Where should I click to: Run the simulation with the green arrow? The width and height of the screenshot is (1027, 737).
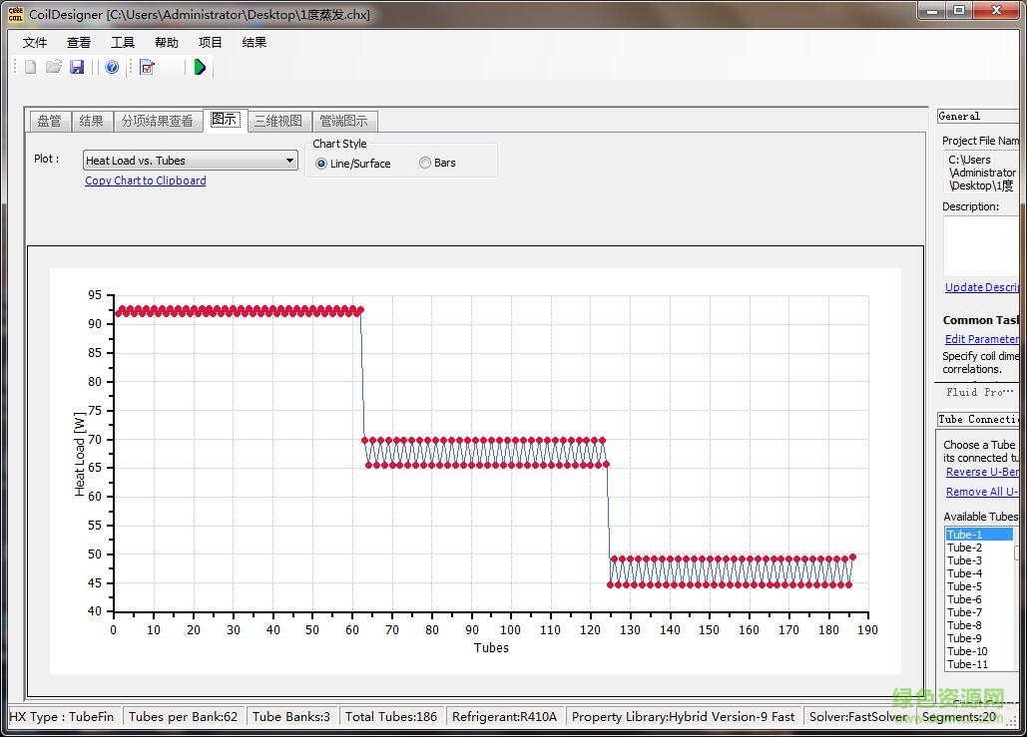[x=200, y=67]
